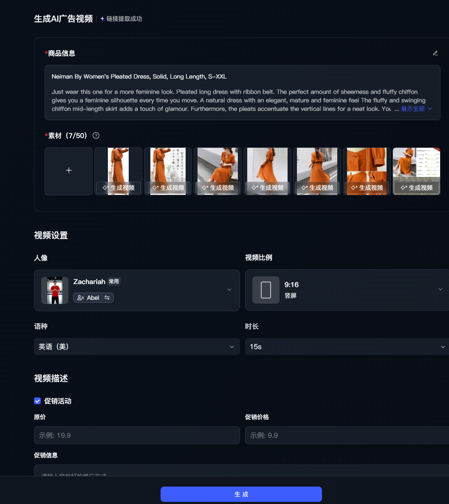Click 生成视频 on the first material image

point(118,188)
